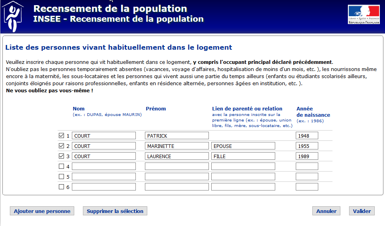This screenshot has height=226, width=385.
Task: Submit the form with Valider
Action: (x=362, y=211)
